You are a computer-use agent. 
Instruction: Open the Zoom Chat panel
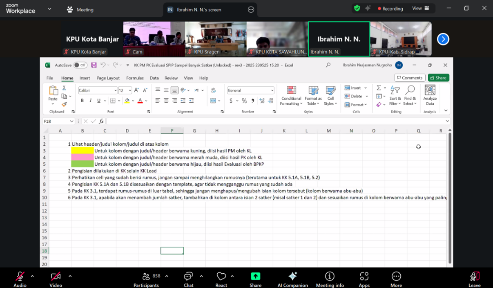pos(188,277)
